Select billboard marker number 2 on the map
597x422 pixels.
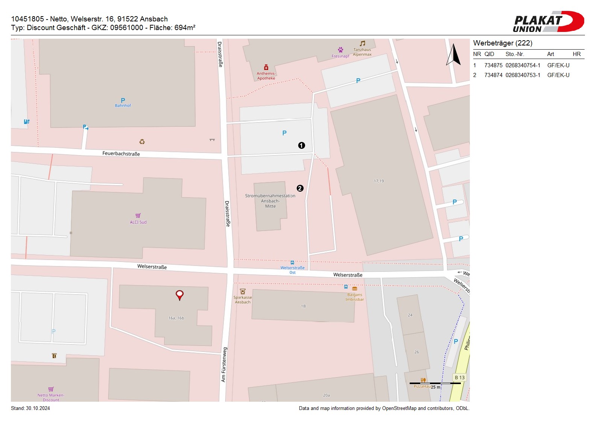[x=300, y=188]
